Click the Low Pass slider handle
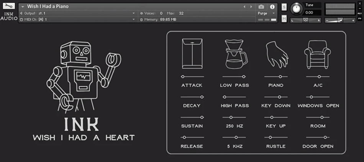This screenshot has height=162, width=364. click(244, 77)
